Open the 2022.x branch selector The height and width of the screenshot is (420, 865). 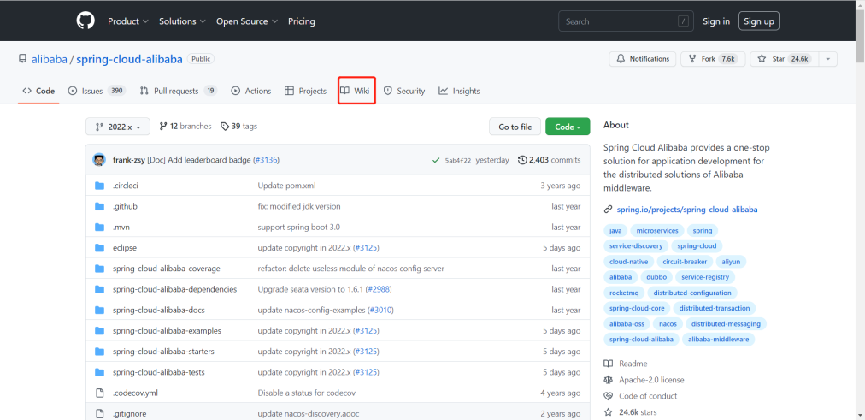(x=118, y=127)
